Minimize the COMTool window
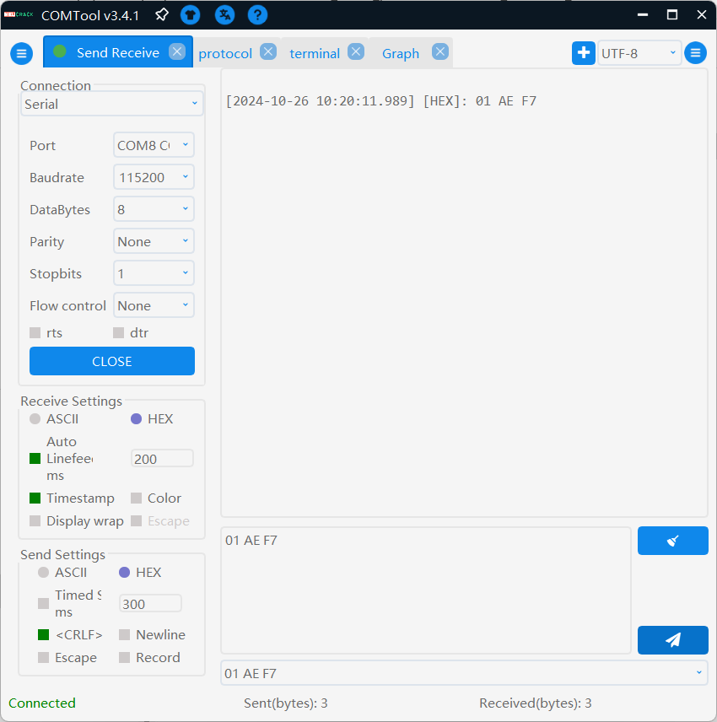 point(643,15)
